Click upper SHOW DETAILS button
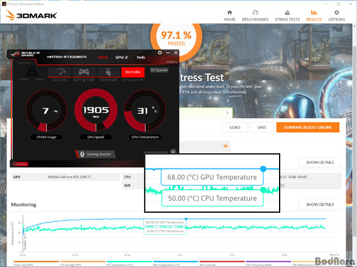 pos(320,162)
